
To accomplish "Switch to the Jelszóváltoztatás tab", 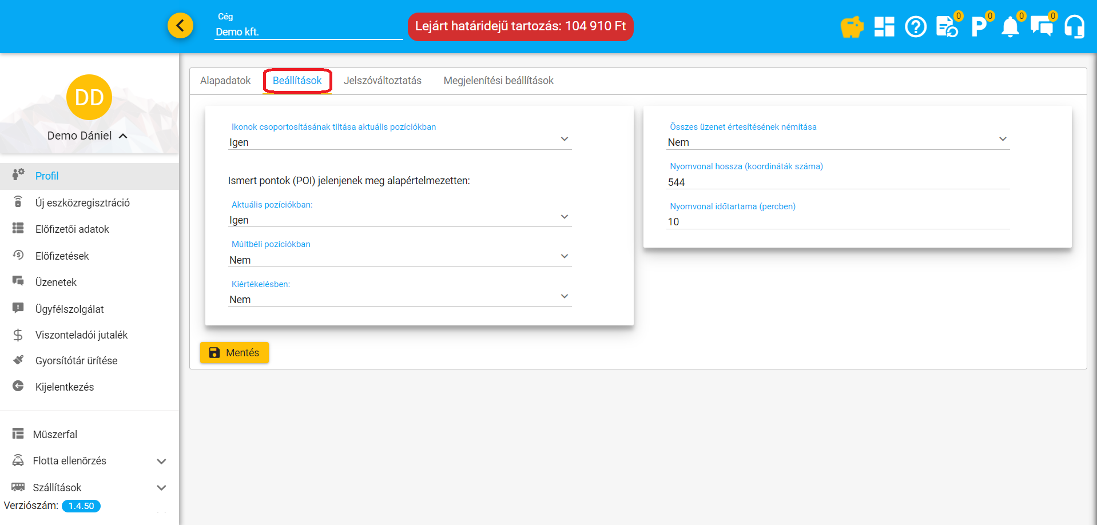I will (x=382, y=81).
